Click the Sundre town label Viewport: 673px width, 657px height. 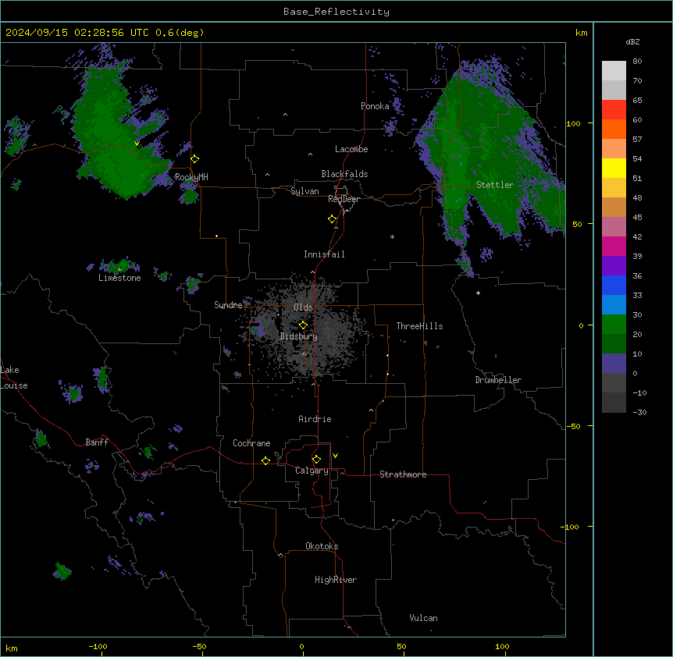pyautogui.click(x=228, y=305)
